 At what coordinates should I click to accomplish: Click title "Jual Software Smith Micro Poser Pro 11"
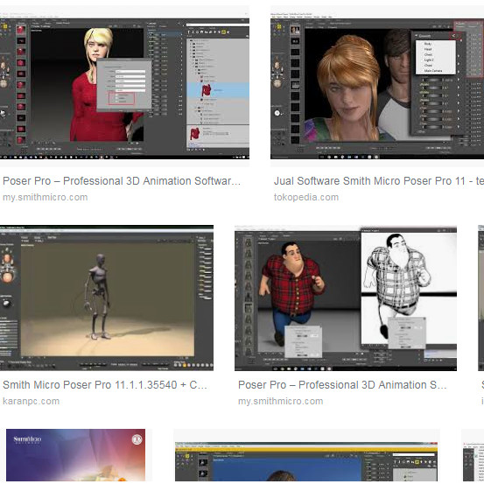pos(369,181)
